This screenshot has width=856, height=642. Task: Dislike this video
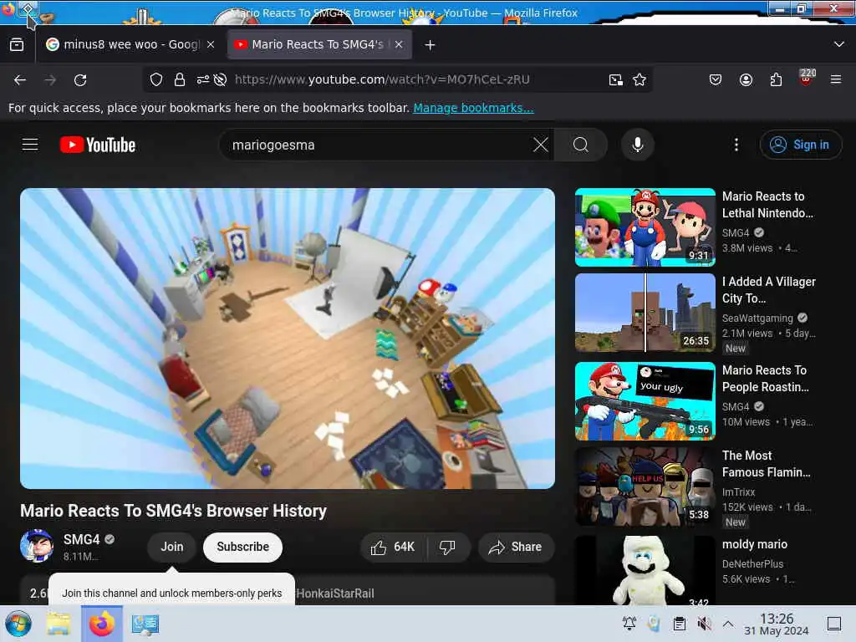pyautogui.click(x=448, y=547)
